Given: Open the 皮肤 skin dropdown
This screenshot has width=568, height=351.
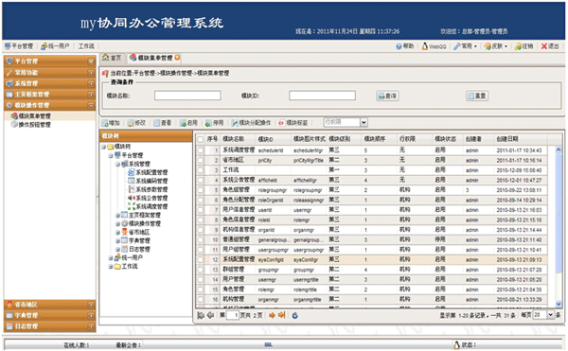Looking at the screenshot, I should (x=496, y=46).
